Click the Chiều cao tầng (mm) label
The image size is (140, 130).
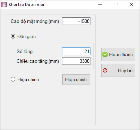(38, 61)
